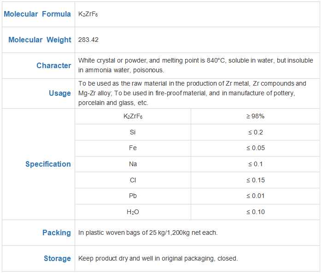The width and height of the screenshot is (322, 273).
Task: Select the Pb specification cell
Action: pyautogui.click(x=133, y=196)
